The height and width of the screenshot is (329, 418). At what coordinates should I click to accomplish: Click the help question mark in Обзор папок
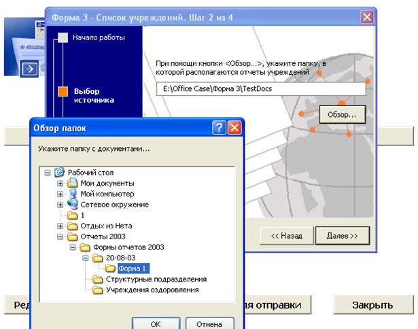pos(219,128)
